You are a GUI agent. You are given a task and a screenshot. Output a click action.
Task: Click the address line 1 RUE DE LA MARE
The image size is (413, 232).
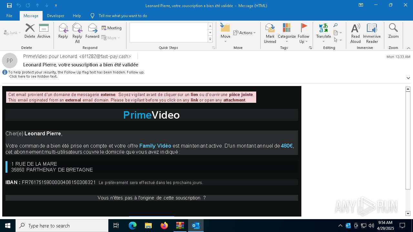click(34, 164)
